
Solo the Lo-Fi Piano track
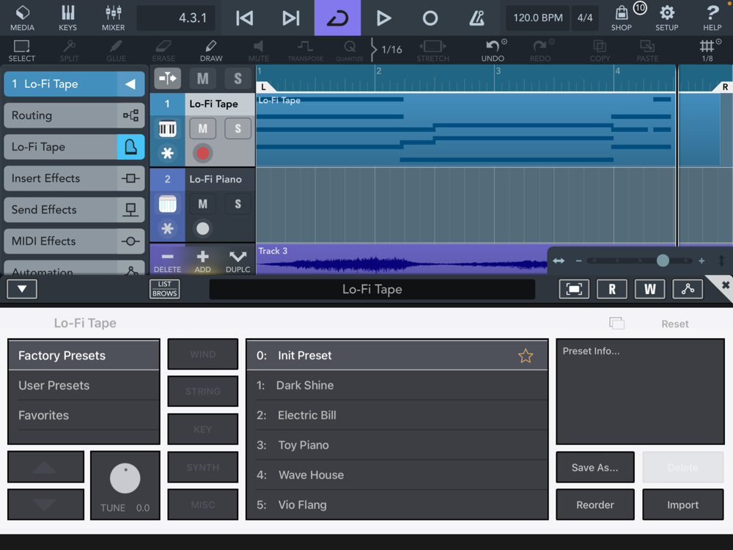click(x=238, y=204)
